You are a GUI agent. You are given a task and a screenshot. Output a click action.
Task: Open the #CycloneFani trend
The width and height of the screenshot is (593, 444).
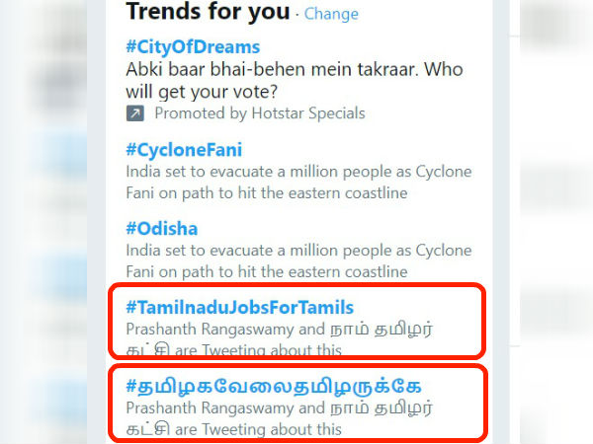(x=184, y=150)
